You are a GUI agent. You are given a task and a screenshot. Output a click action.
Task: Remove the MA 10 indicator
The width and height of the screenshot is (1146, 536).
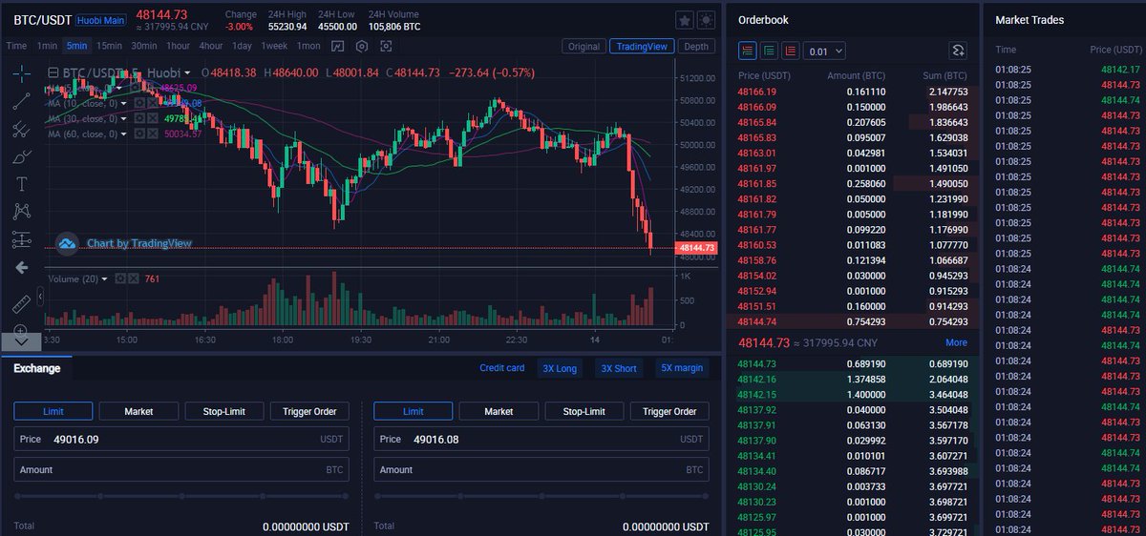click(x=153, y=103)
